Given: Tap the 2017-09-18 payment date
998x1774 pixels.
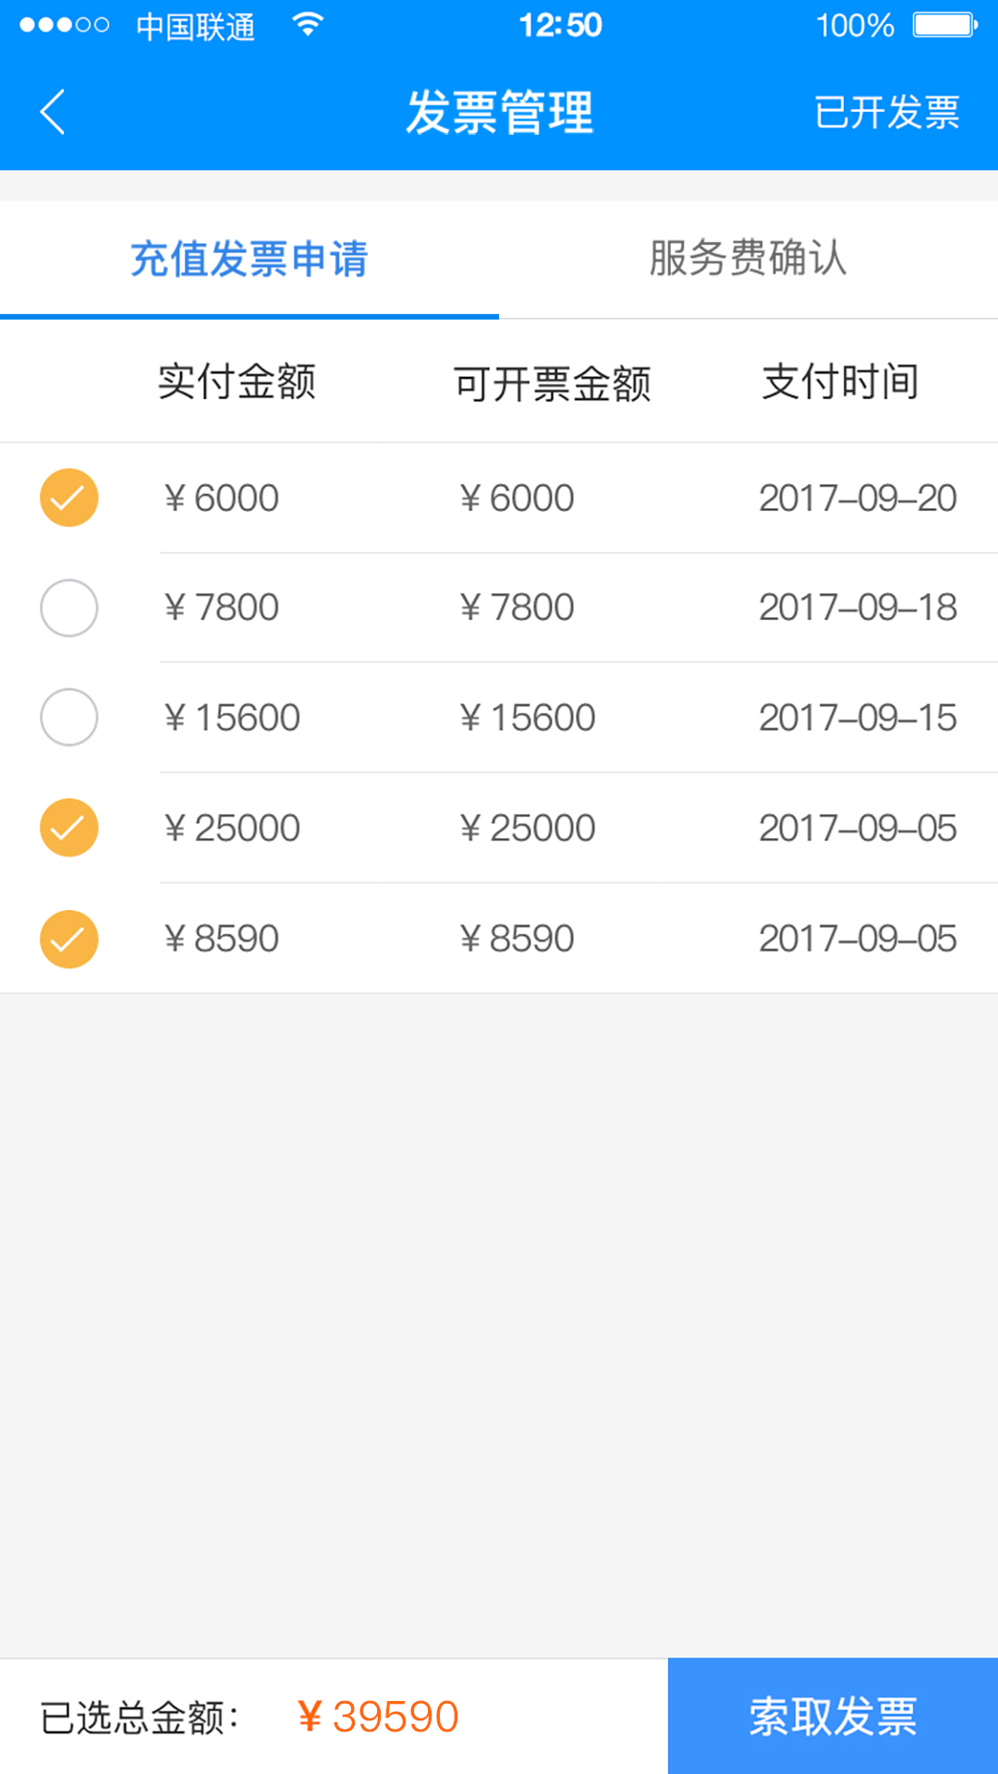Looking at the screenshot, I should [x=858, y=608].
